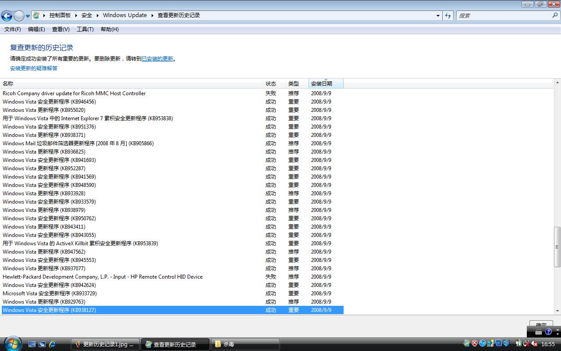Open the disconnected network tray icon
Screen dimensions: 561x351
pos(526,344)
